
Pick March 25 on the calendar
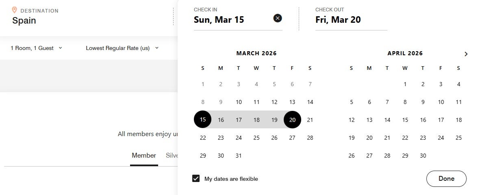coord(256,138)
